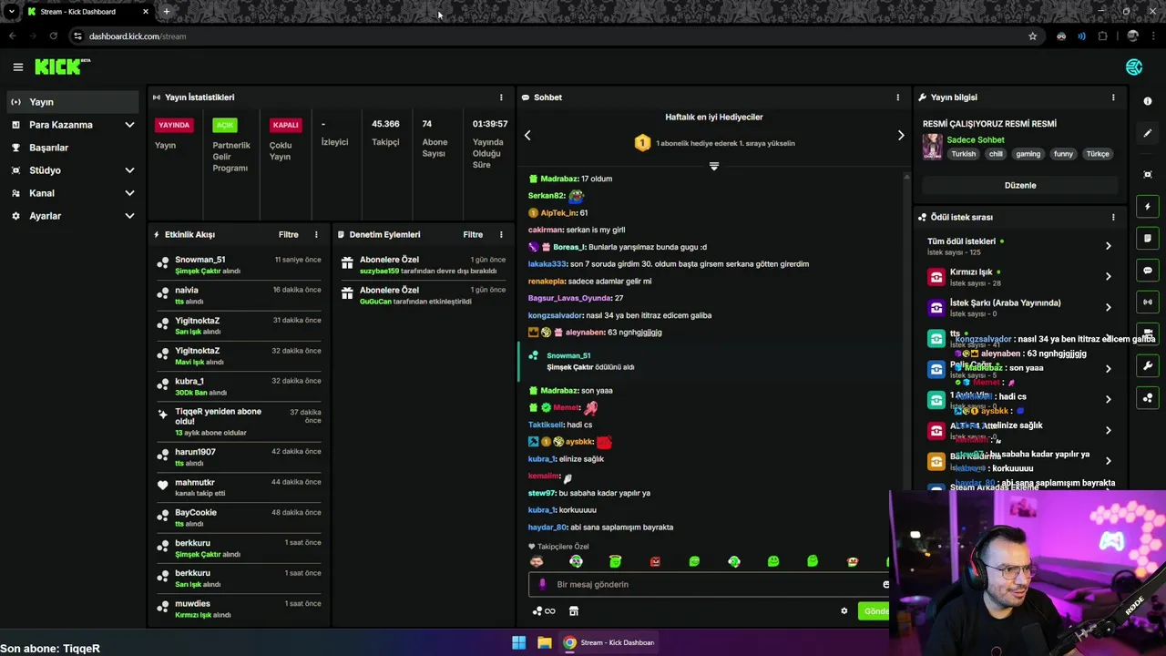1166x656 pixels.
Task: Toggle reward queue panel via dots icon
Action: coord(1148,397)
